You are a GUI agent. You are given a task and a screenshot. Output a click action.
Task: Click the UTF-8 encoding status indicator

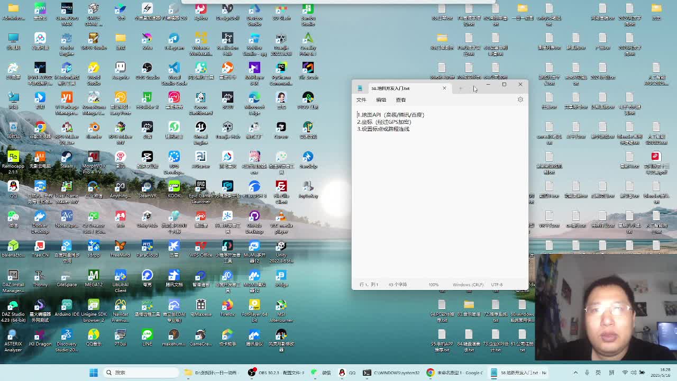496,285
